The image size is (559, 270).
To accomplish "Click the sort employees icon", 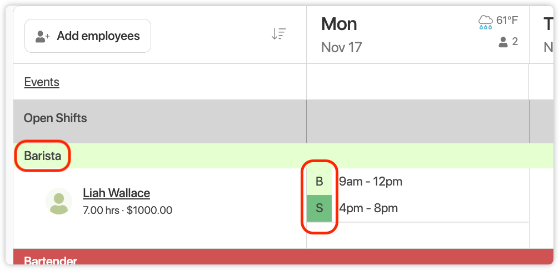I will [278, 34].
